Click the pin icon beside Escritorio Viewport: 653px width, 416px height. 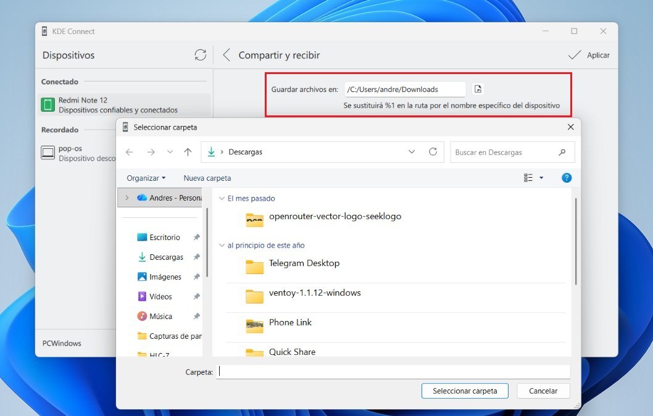196,238
